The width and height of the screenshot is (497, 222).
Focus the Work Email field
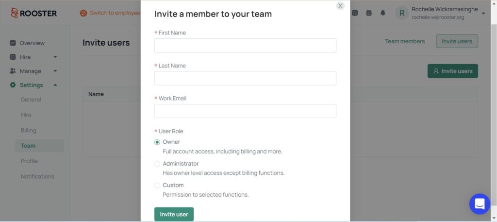[245, 111]
